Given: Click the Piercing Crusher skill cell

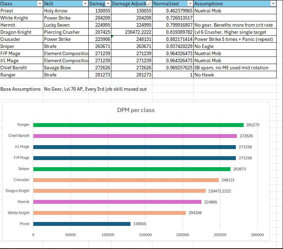Looking at the screenshot, I should point(66,32).
